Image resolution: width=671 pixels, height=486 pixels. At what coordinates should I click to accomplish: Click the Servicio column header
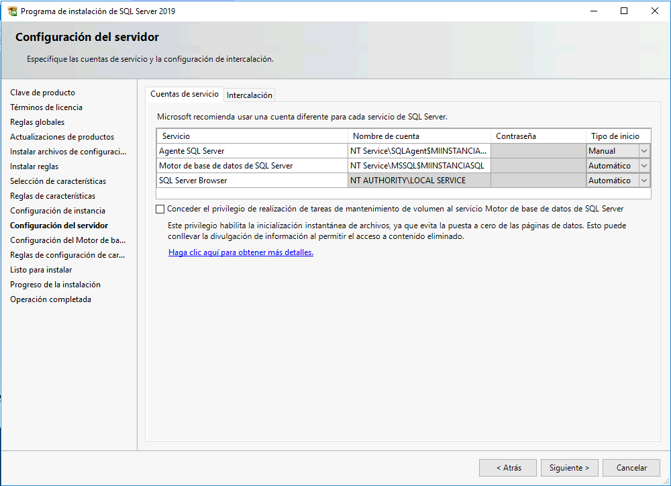(x=252, y=136)
